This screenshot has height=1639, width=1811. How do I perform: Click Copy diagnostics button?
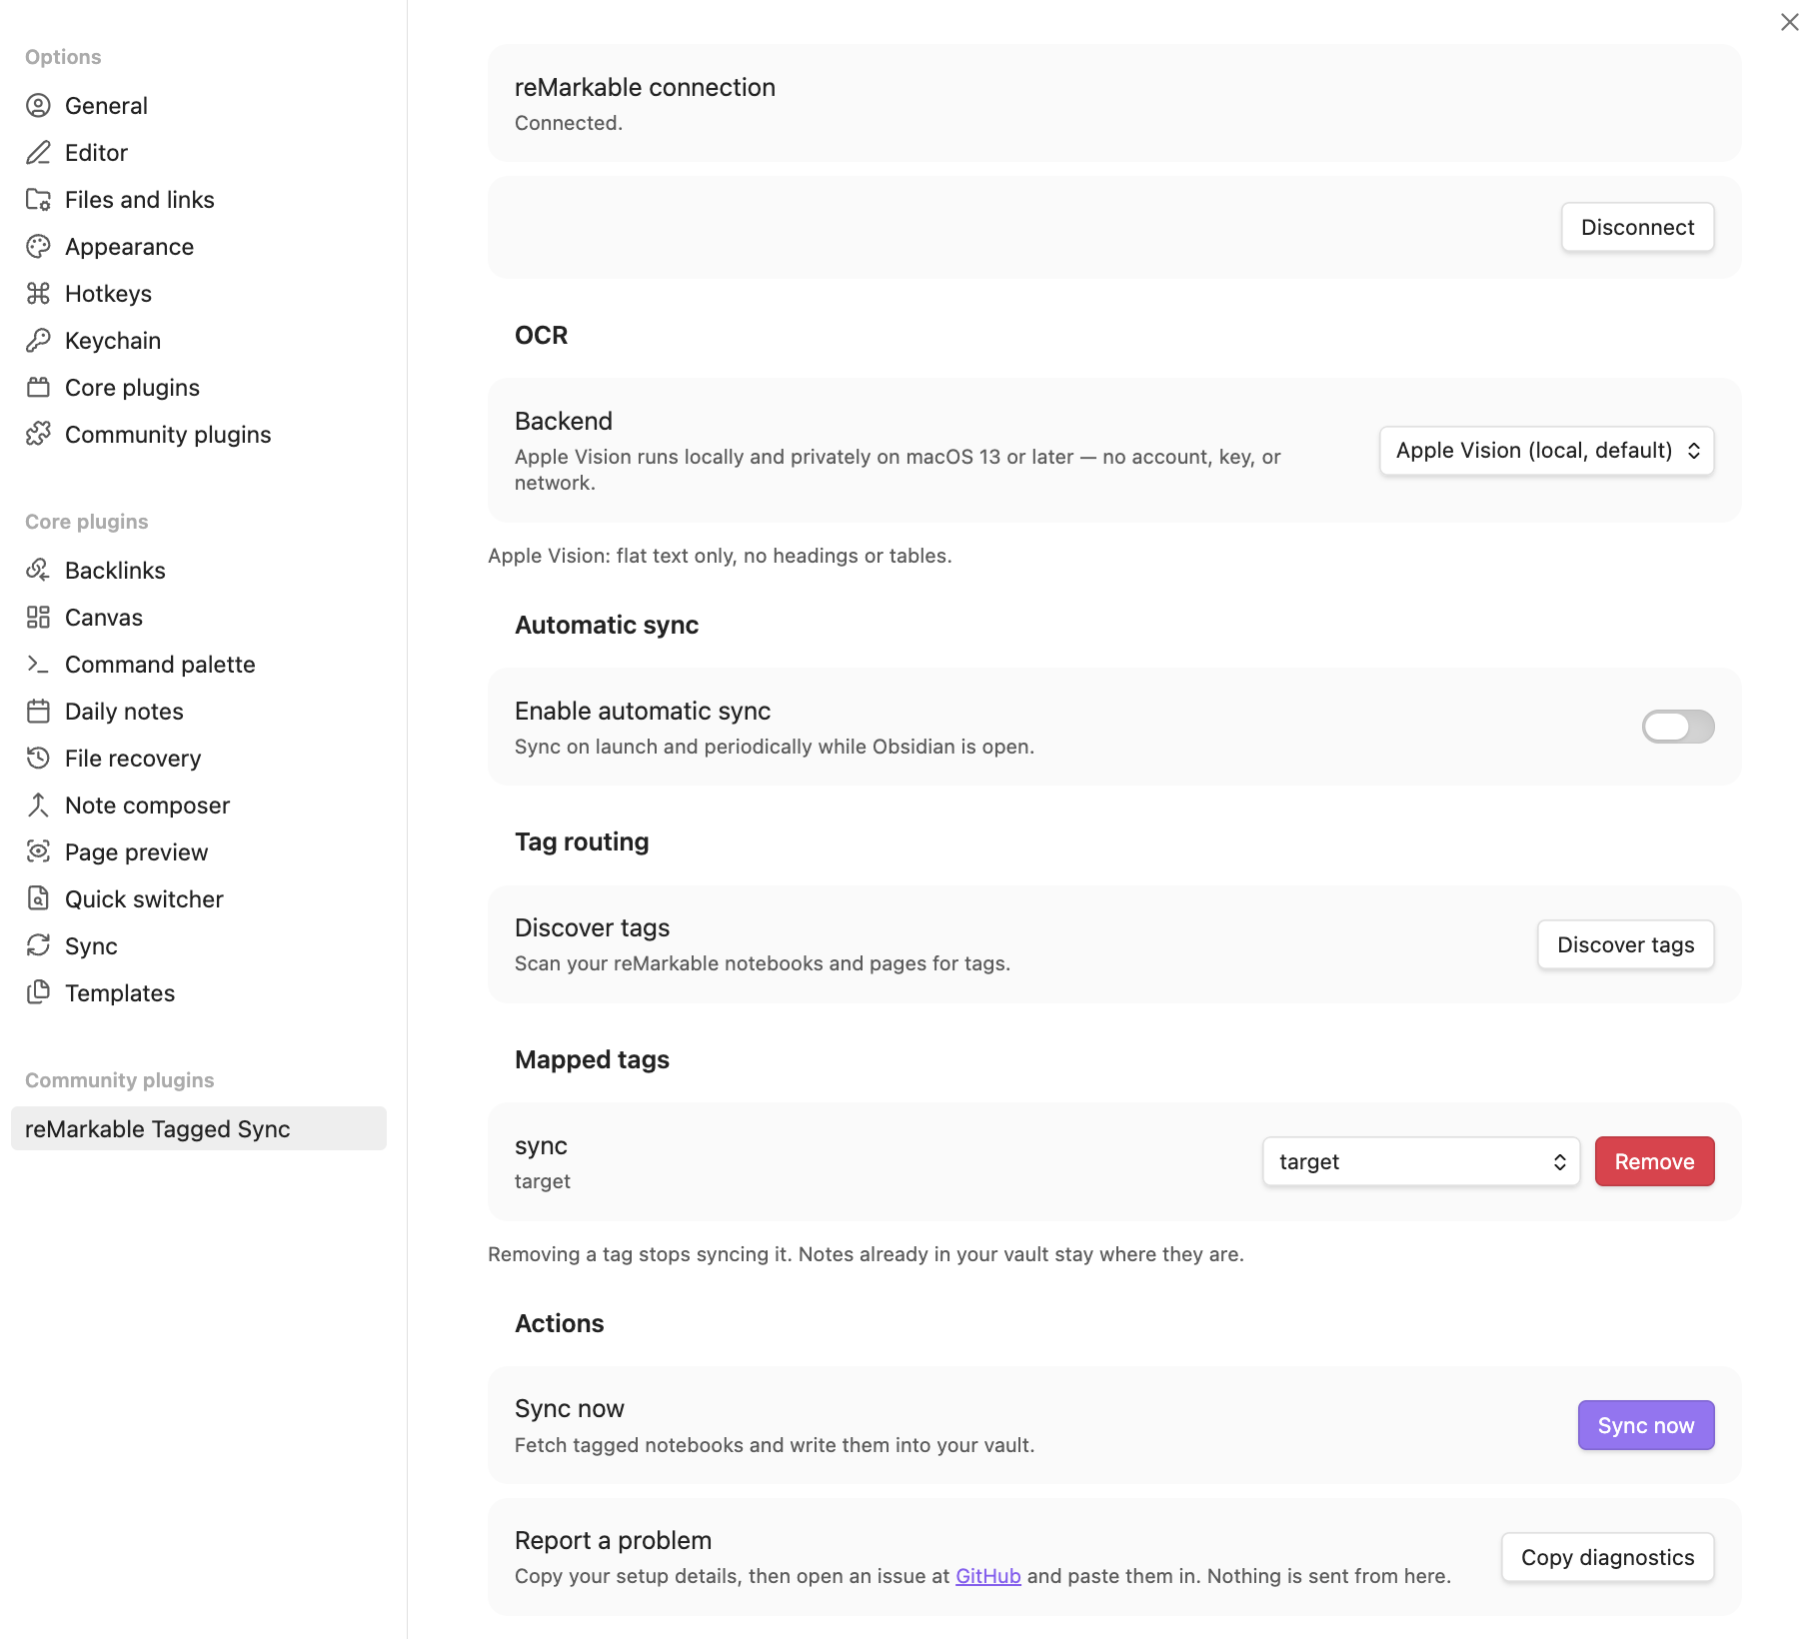point(1607,1558)
